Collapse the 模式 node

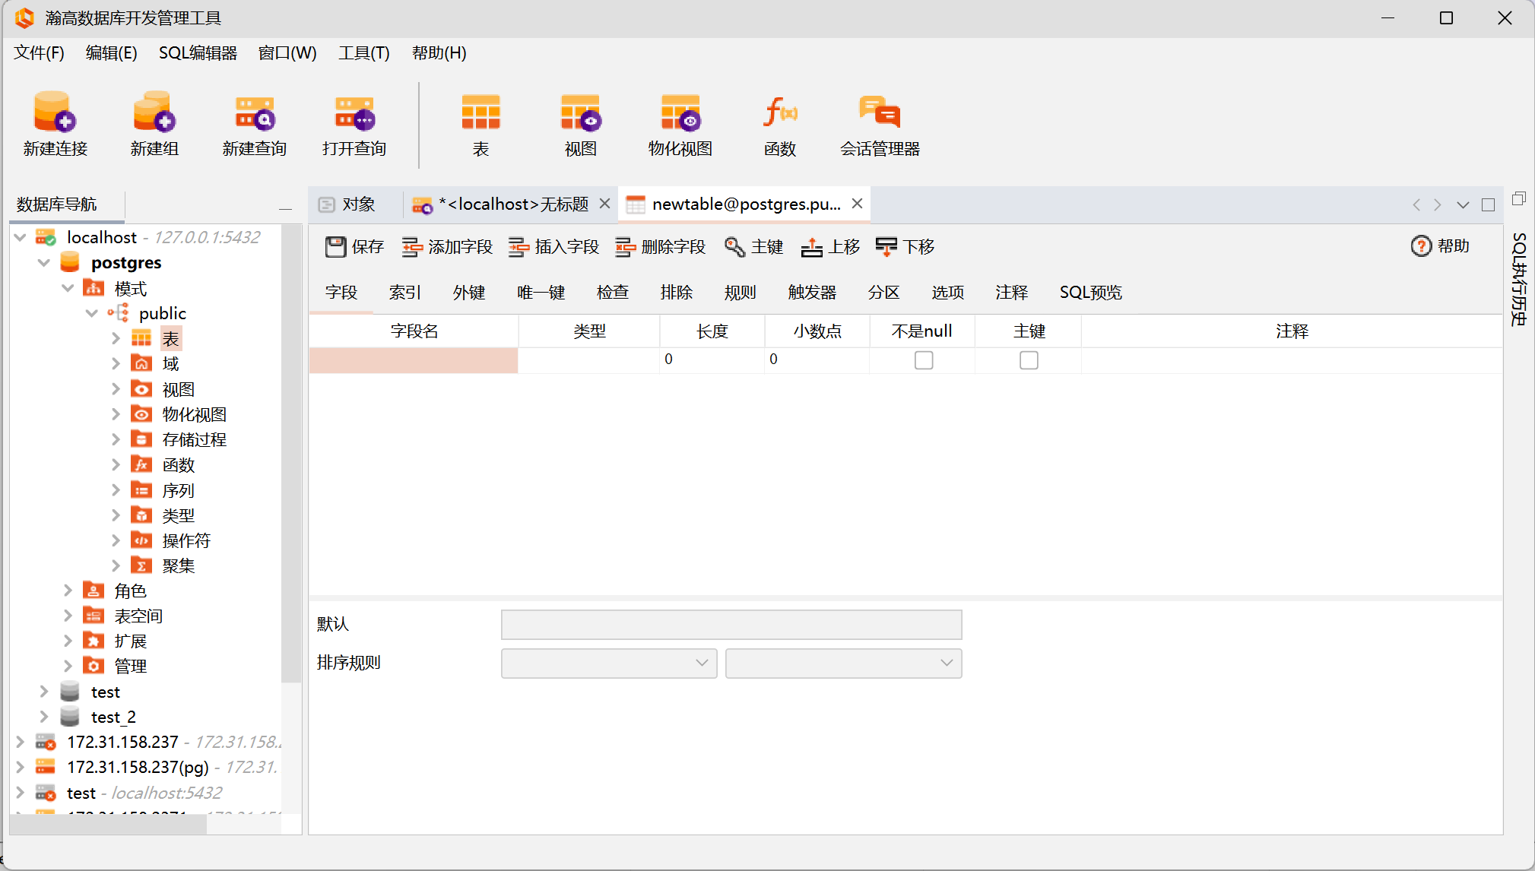[68, 289]
